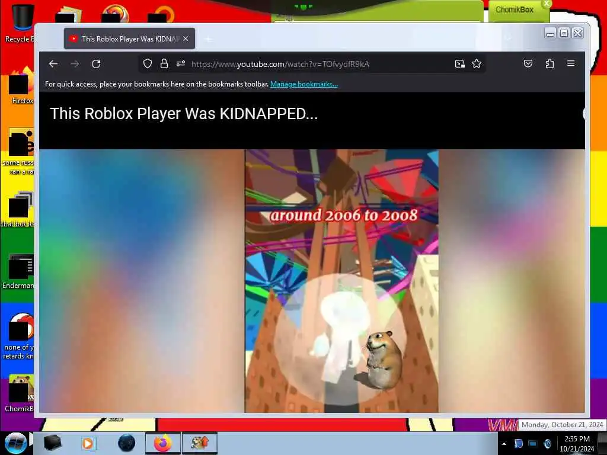Open the black box taskbar icon
The height and width of the screenshot is (455, 607).
52,443
